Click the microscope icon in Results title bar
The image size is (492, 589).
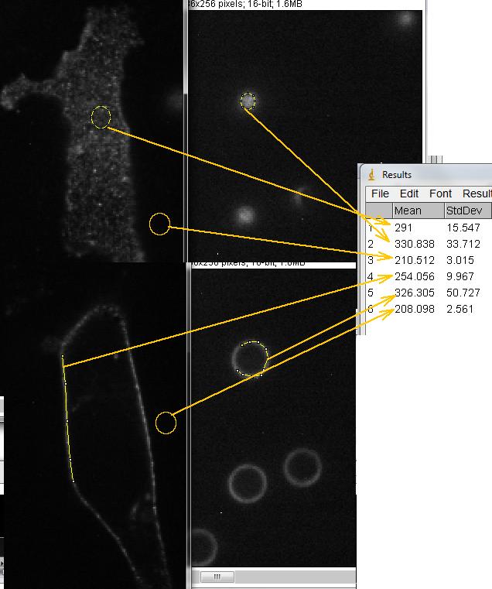(371, 175)
